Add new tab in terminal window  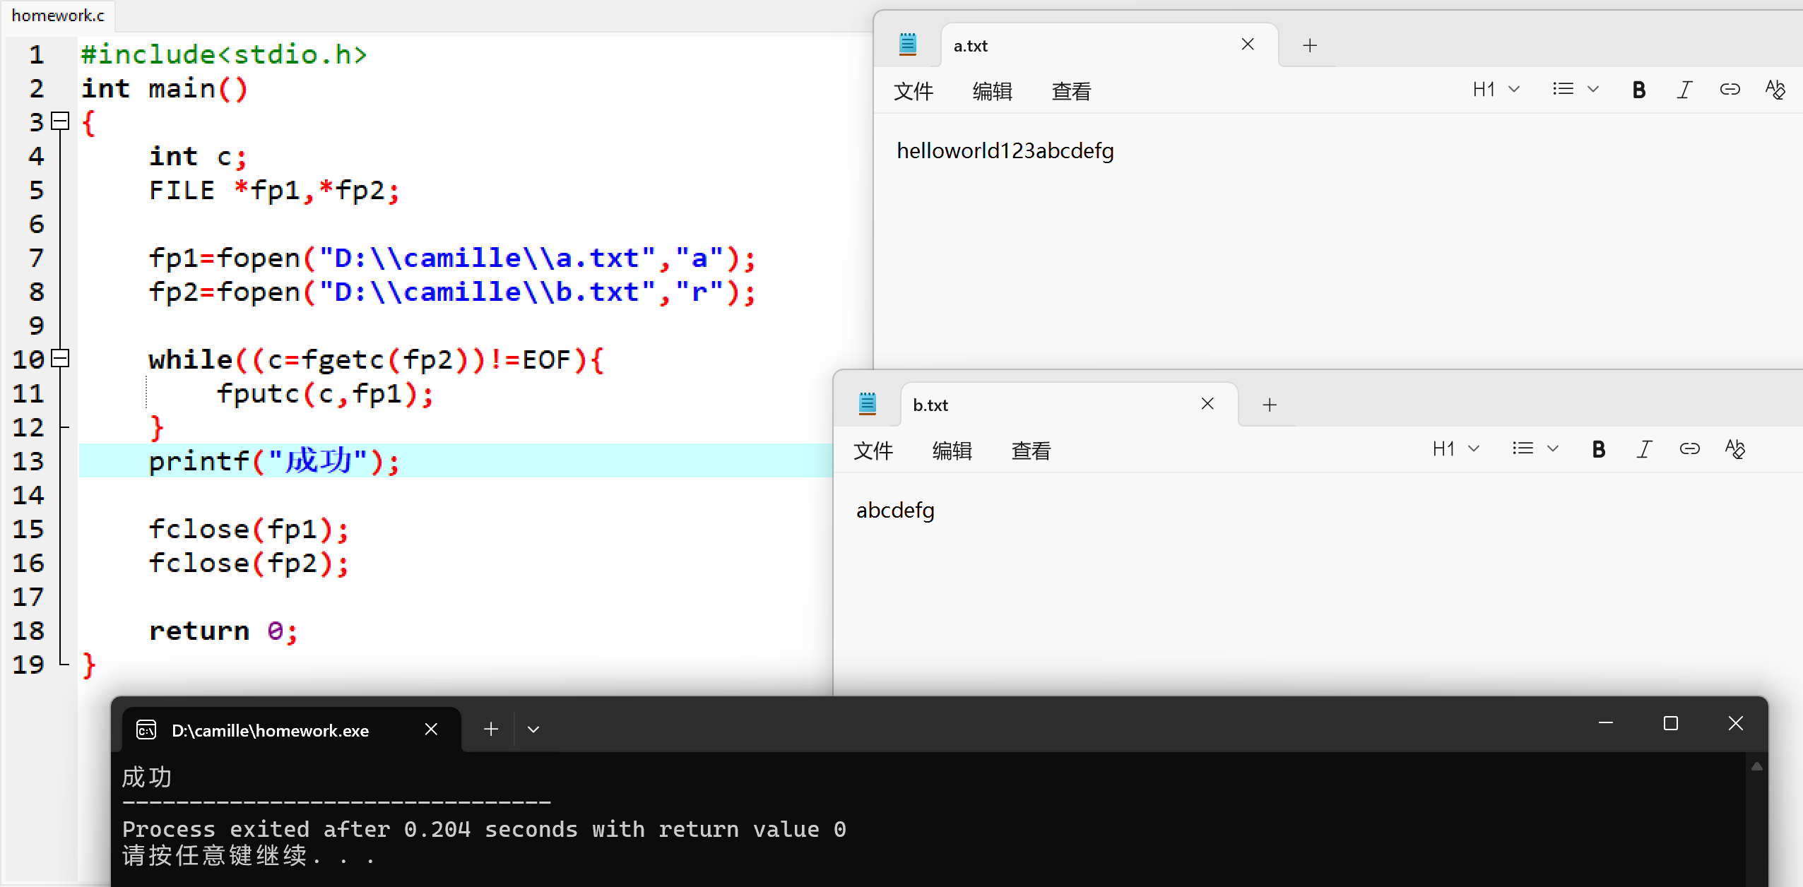(x=491, y=730)
